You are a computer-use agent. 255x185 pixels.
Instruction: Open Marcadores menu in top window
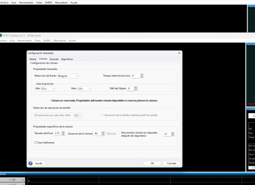pyautogui.click(x=61, y=3)
